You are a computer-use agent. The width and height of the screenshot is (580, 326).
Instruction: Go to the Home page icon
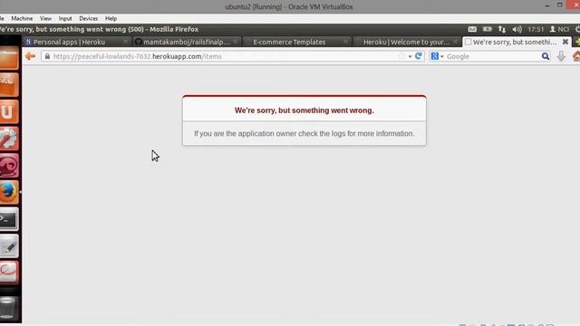[576, 56]
